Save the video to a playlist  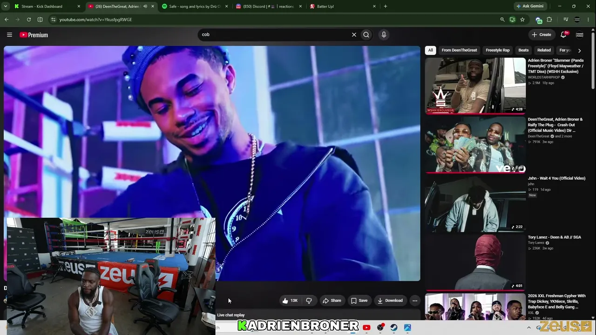(359, 301)
